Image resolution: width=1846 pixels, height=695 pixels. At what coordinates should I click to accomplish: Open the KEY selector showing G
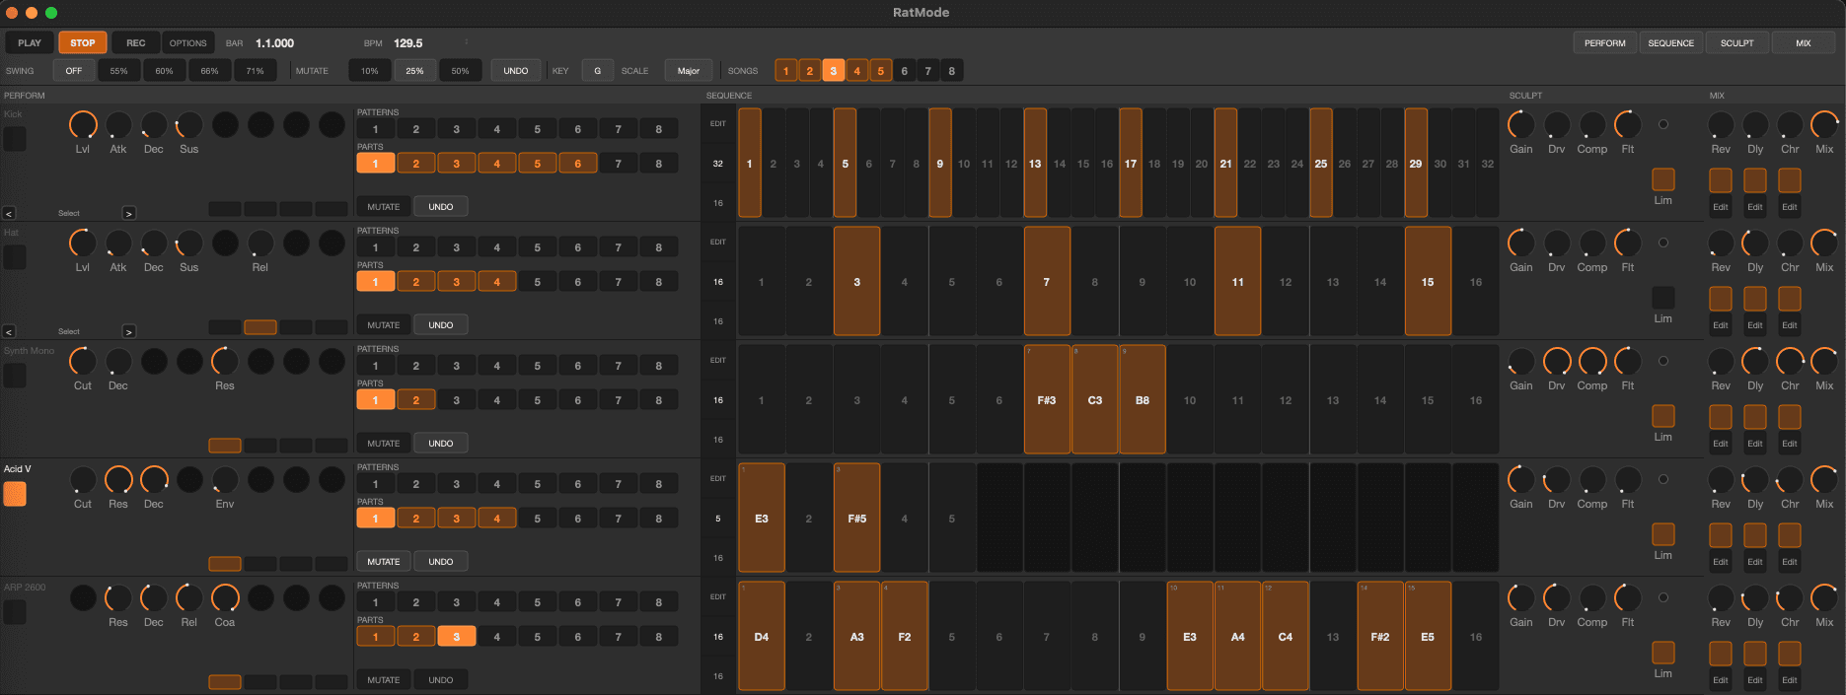coord(597,70)
